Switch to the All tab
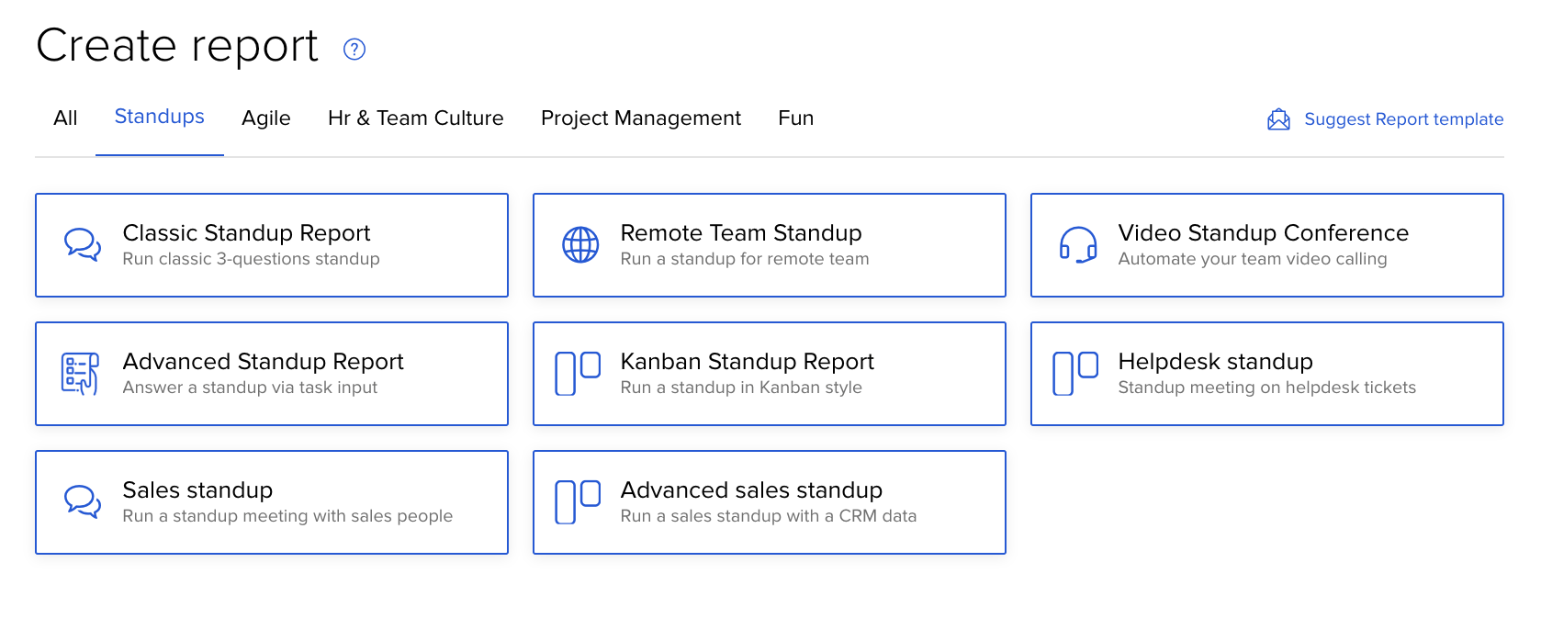Screen dimensions: 1541x641 (65, 118)
